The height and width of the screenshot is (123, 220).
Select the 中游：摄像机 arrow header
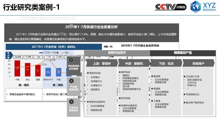pyautogui.click(x=134, y=64)
